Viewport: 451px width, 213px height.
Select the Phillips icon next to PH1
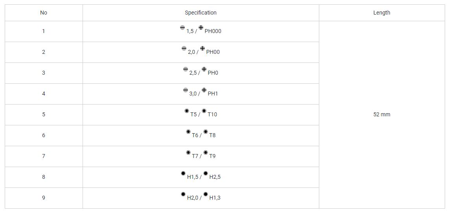point(204,90)
